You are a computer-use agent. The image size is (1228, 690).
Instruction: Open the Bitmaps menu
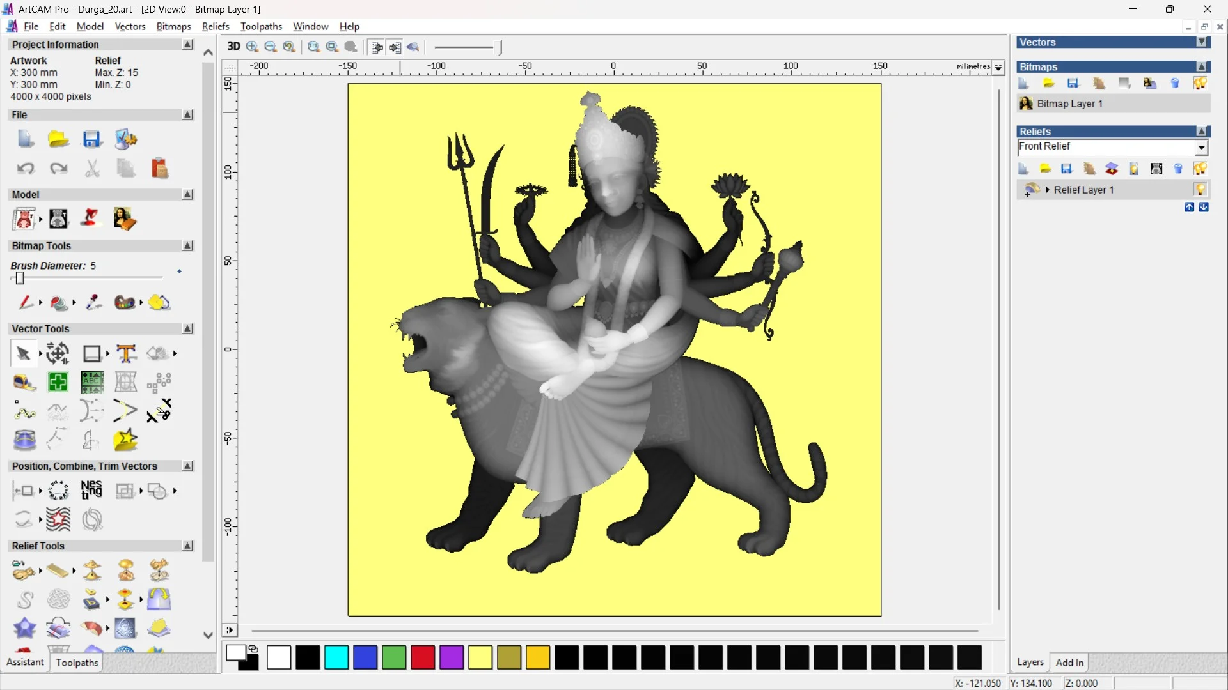click(173, 26)
